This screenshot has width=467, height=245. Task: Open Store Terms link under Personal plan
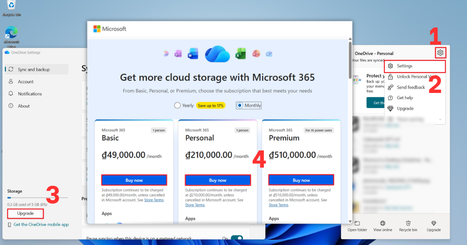195,205
